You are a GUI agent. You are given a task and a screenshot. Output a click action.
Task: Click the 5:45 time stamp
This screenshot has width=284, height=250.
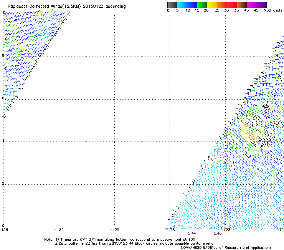218,233
